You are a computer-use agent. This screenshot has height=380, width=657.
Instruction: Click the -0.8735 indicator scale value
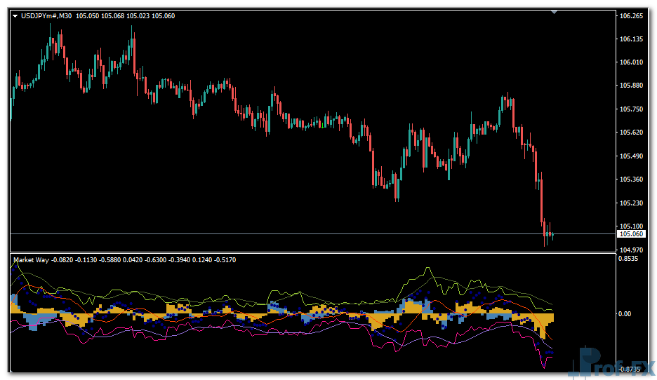[x=632, y=369]
